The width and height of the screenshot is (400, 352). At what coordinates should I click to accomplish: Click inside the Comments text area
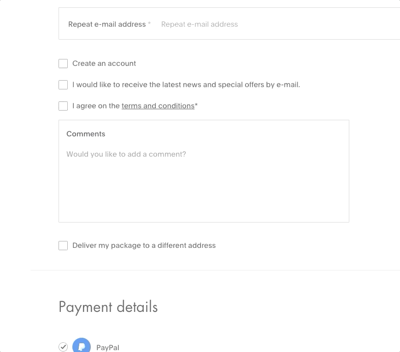[x=204, y=171]
